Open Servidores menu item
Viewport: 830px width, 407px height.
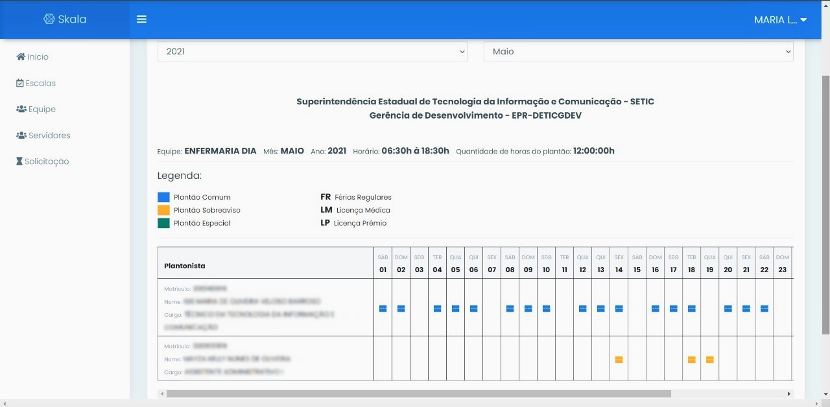[49, 135]
